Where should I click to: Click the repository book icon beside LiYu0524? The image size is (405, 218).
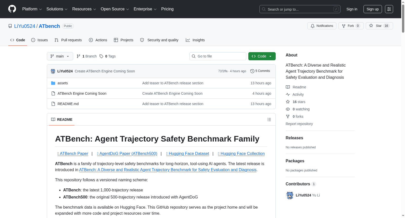point(10,26)
